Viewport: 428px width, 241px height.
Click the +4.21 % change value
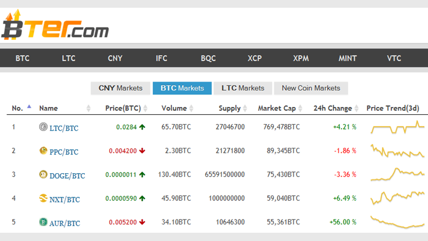345,127
